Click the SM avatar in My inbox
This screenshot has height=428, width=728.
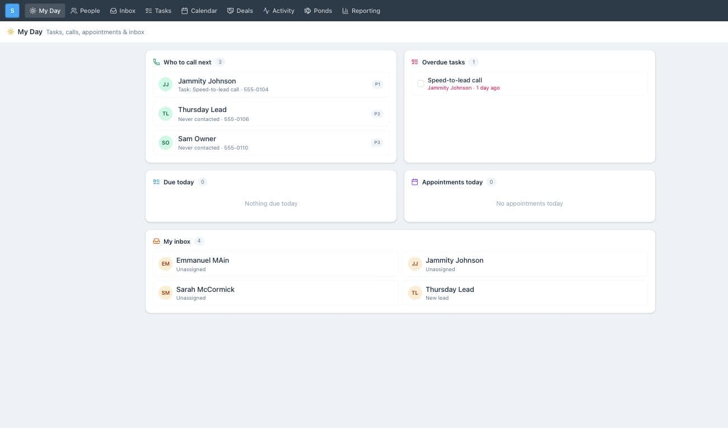[165, 293]
